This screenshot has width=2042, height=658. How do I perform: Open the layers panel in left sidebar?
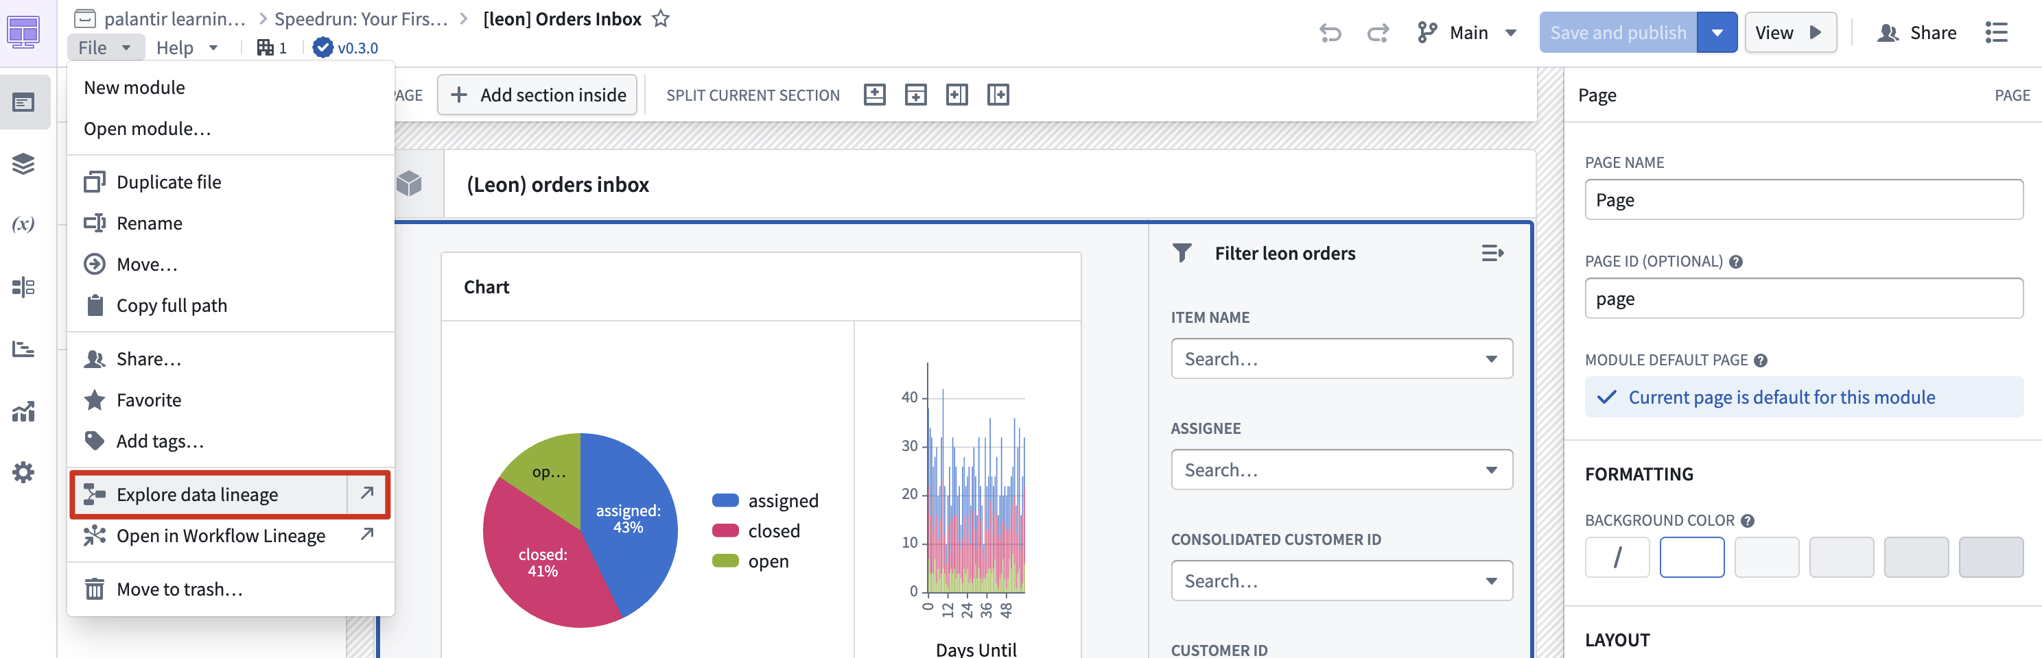24,164
